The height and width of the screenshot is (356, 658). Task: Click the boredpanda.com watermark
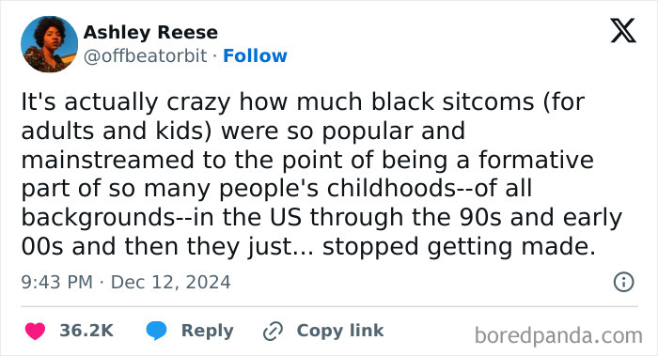click(x=558, y=336)
